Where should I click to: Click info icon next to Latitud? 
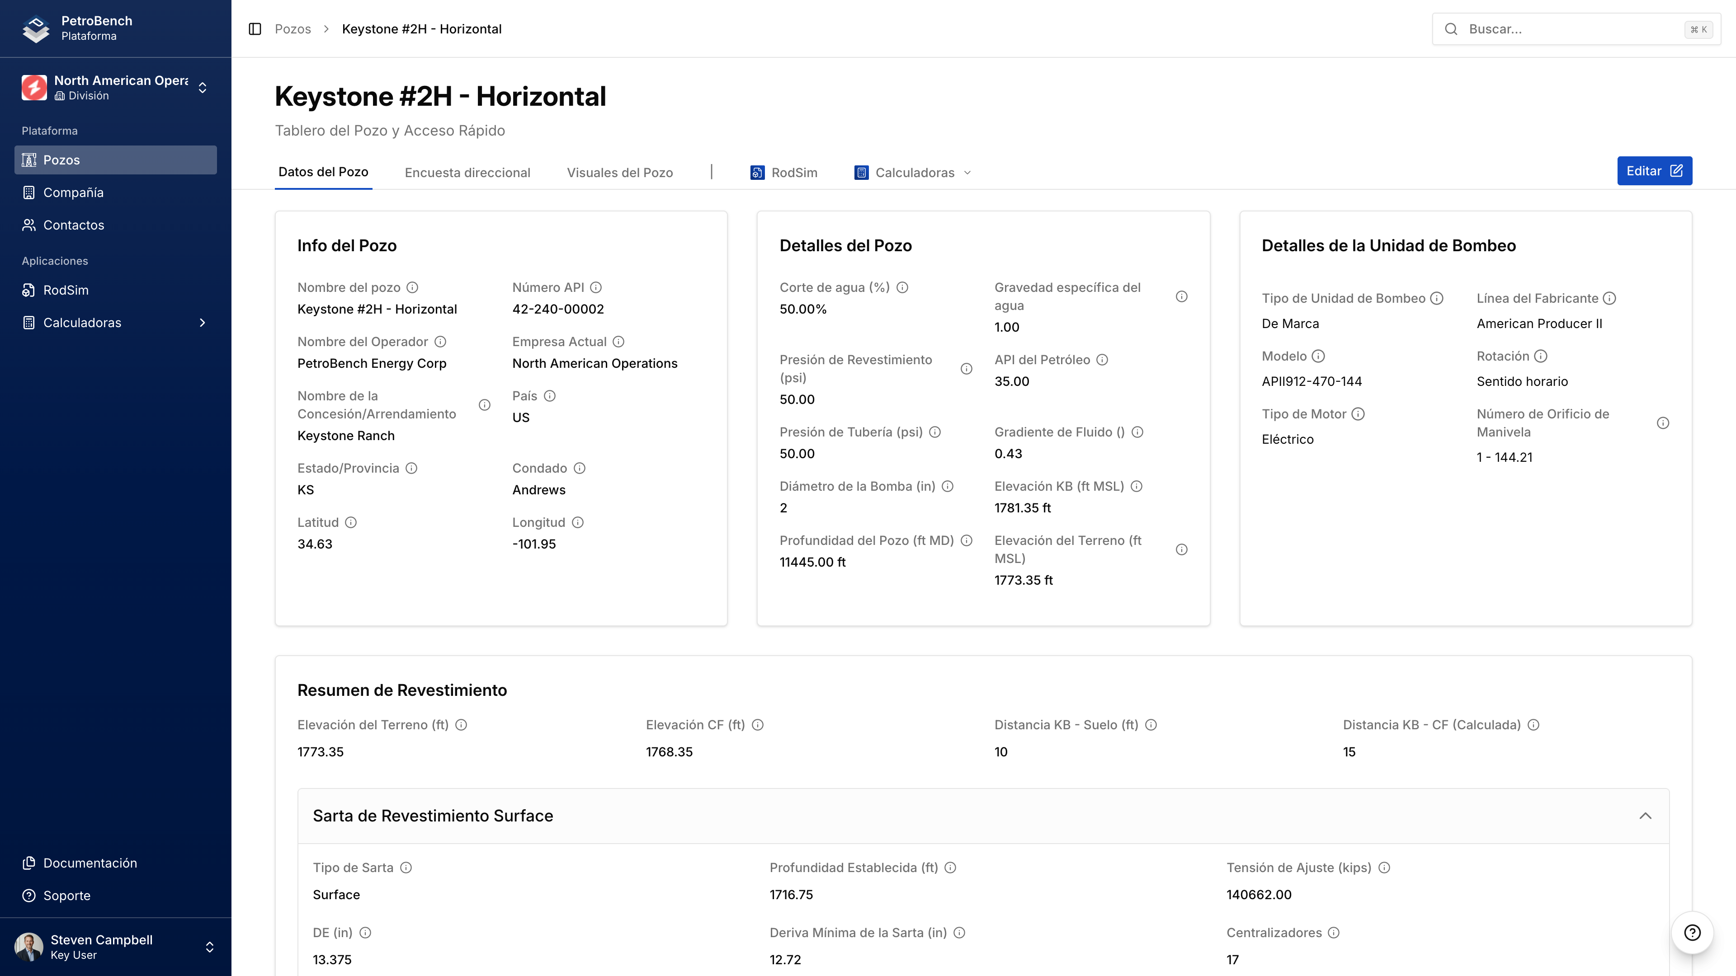[x=351, y=523]
